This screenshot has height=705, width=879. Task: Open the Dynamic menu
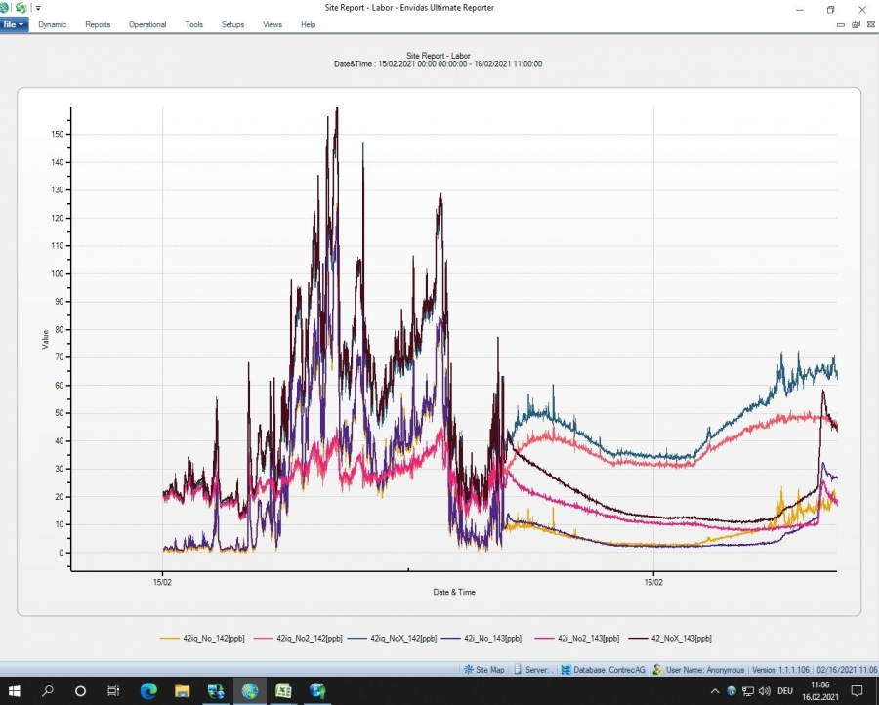(x=53, y=24)
